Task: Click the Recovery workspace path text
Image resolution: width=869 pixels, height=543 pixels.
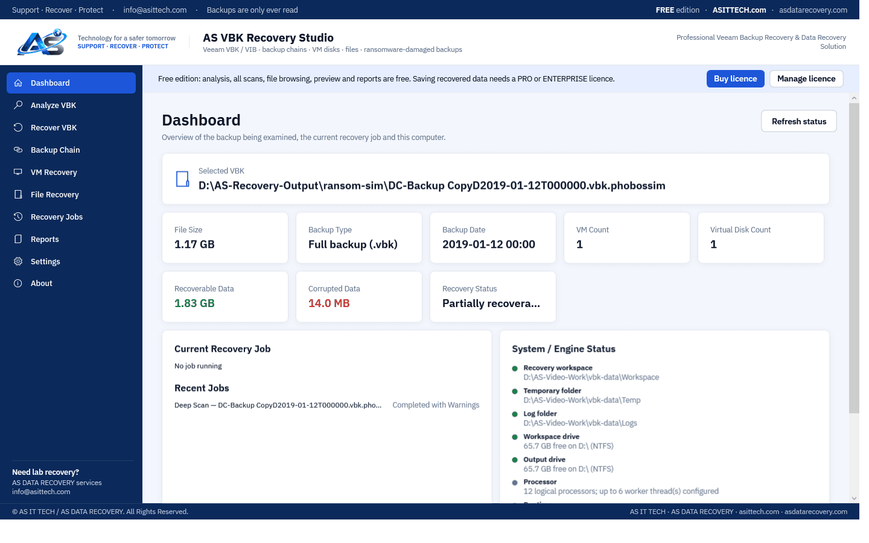Action: (x=591, y=377)
